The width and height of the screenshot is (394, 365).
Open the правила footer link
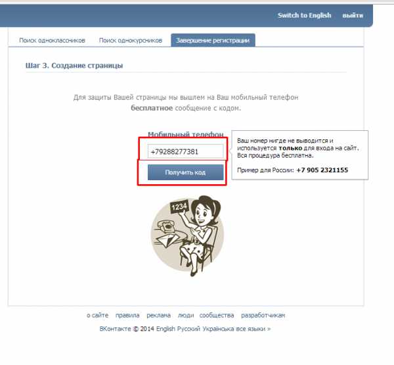127,315
